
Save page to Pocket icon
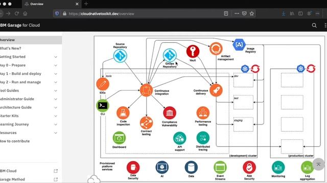244,14
